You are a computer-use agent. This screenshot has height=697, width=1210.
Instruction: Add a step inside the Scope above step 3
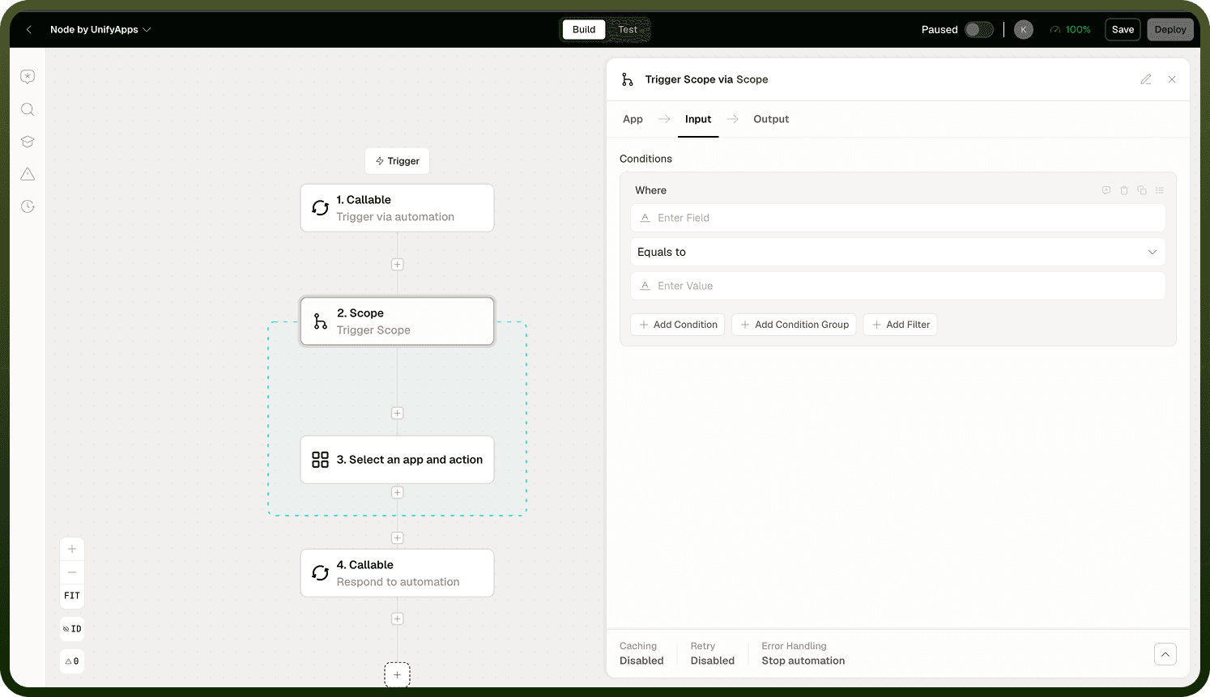coord(397,413)
